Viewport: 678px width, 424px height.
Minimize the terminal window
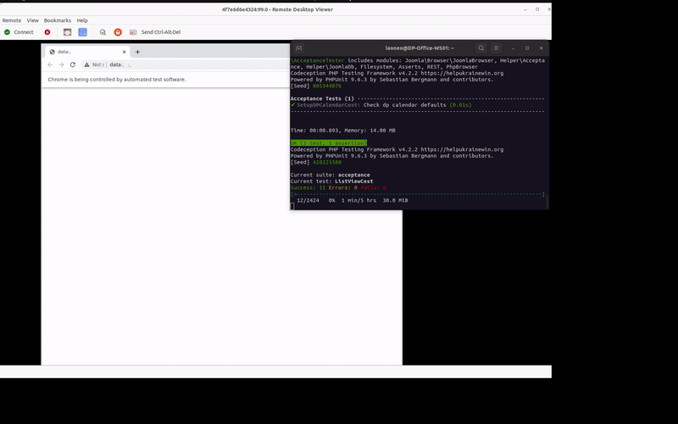513,48
